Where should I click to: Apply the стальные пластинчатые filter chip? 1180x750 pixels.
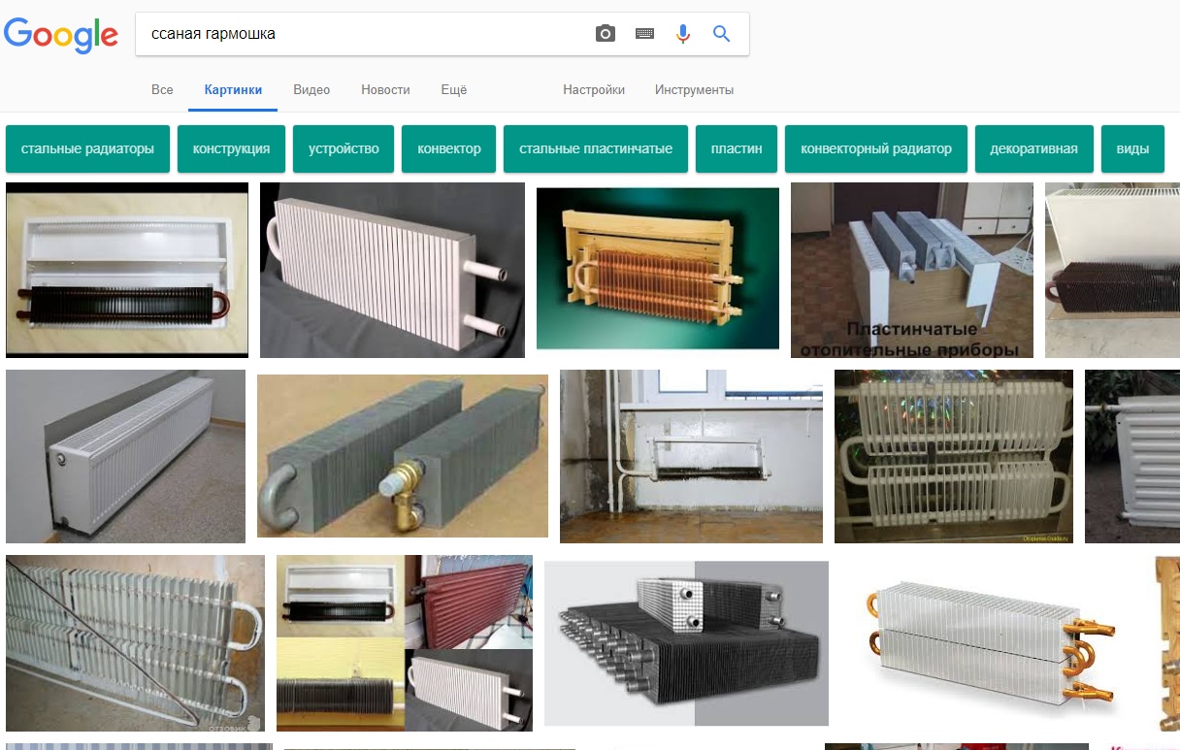[595, 149]
